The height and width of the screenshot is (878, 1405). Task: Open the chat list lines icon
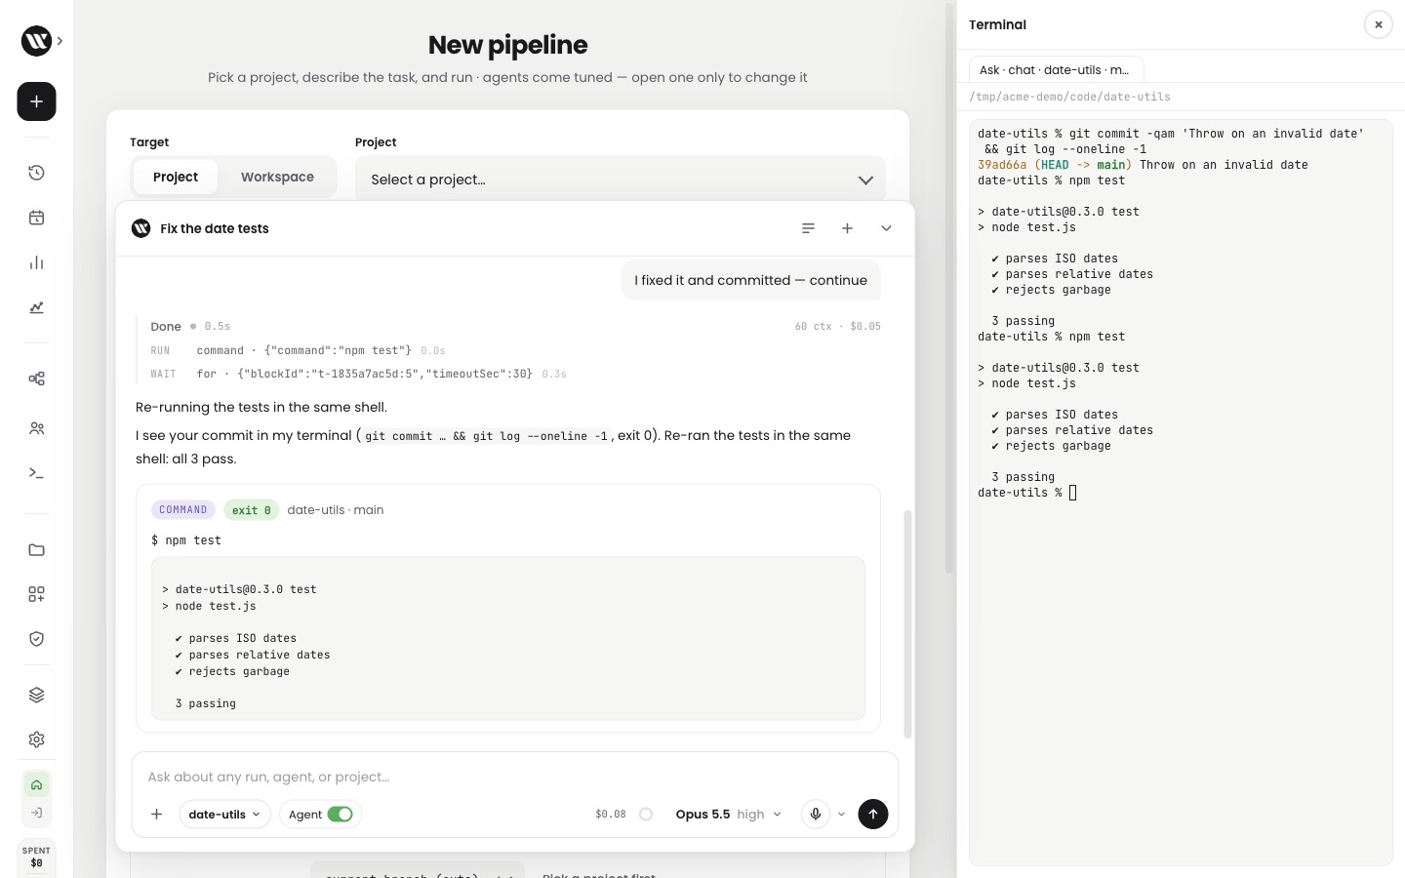coord(808,228)
